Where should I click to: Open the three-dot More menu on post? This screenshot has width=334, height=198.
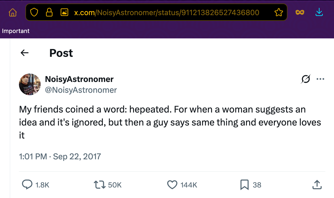click(320, 79)
